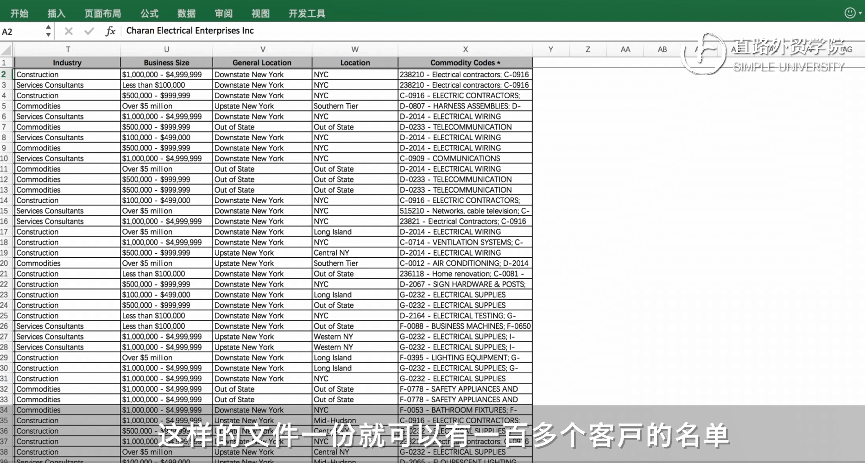Viewport: 865px width, 463px height.
Task: Switch to the 公式 tab
Action: click(x=149, y=13)
